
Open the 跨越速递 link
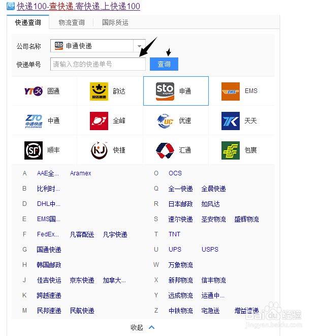tap(49, 295)
